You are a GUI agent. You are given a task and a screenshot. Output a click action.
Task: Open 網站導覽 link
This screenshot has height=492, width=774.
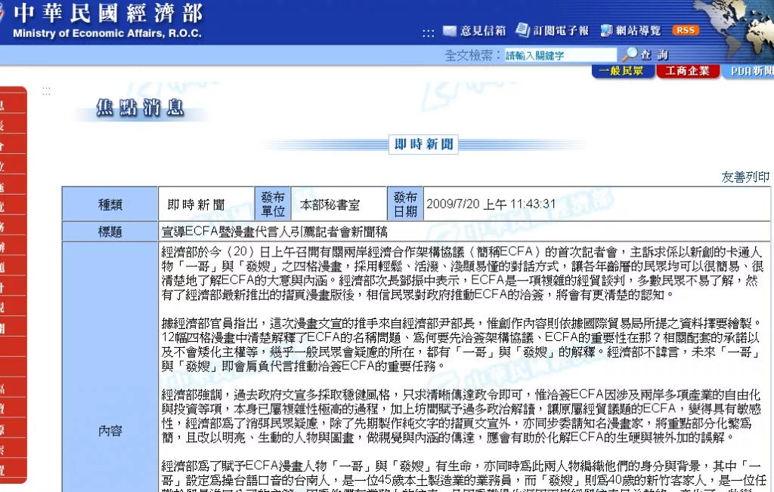(x=638, y=31)
